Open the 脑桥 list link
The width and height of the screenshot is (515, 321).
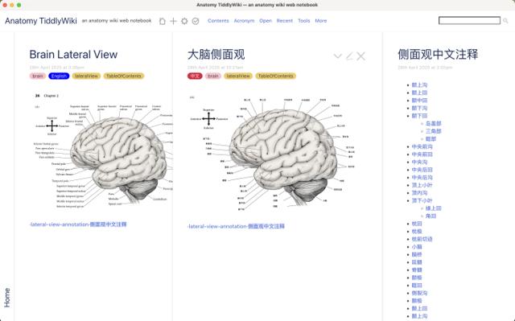click(x=417, y=255)
